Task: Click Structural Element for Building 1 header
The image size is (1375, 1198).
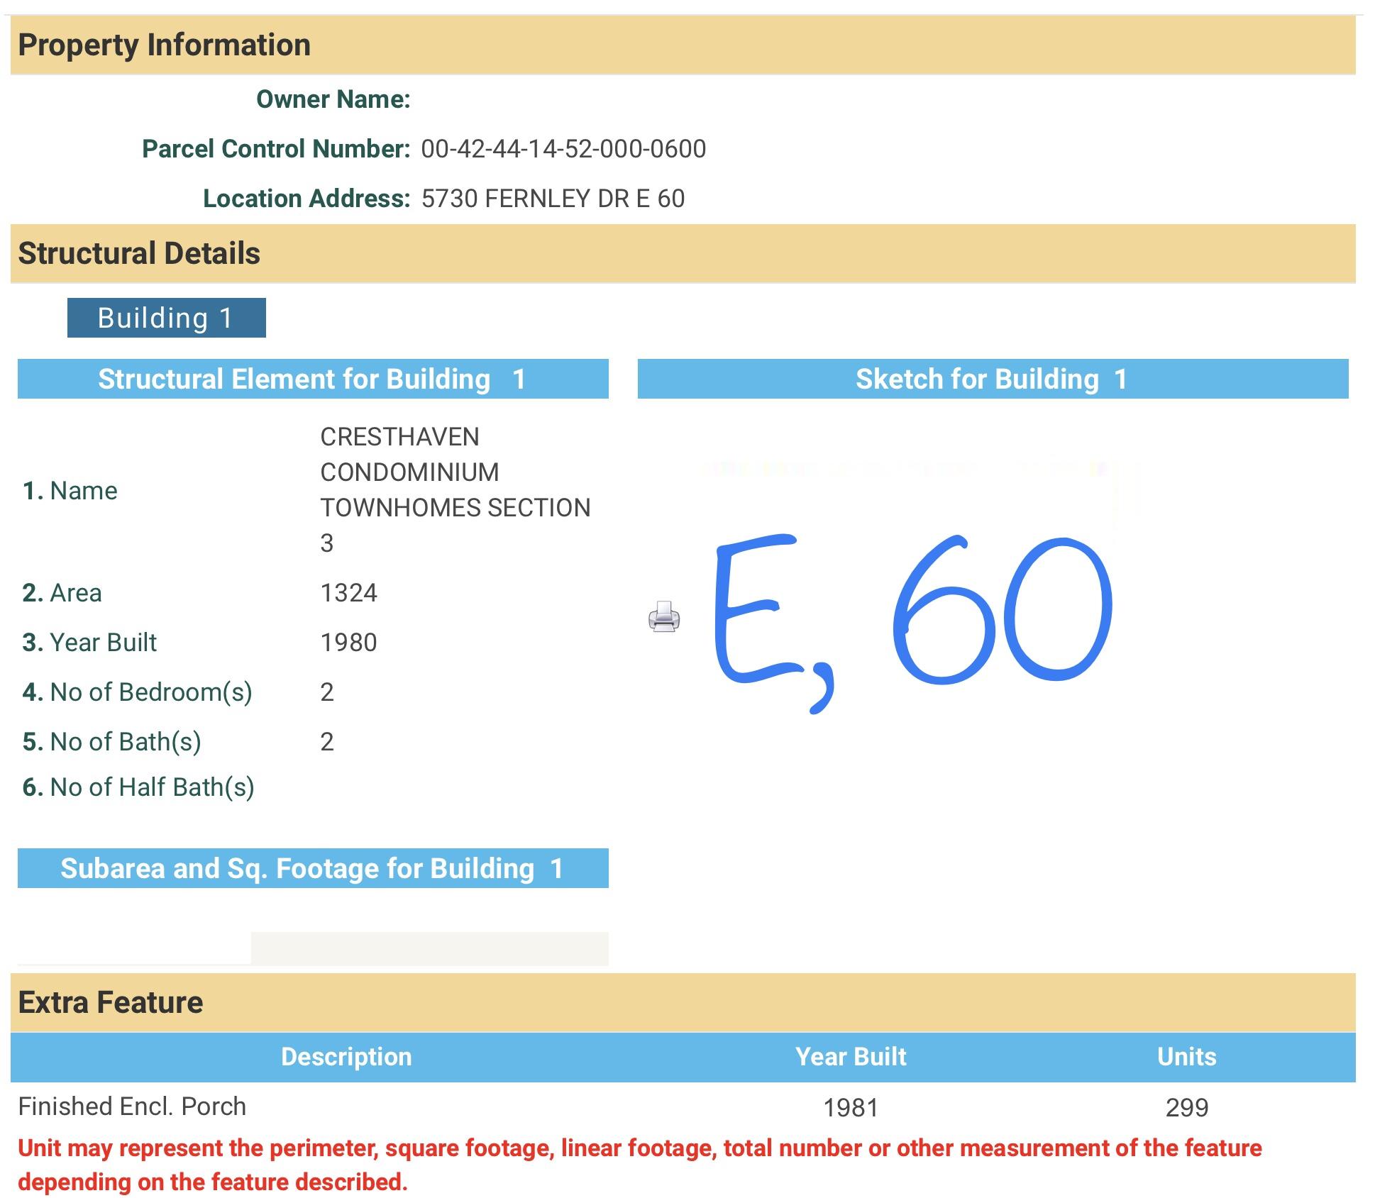Action: 312,379
